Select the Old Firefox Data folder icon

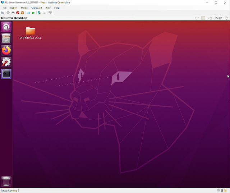30,31
